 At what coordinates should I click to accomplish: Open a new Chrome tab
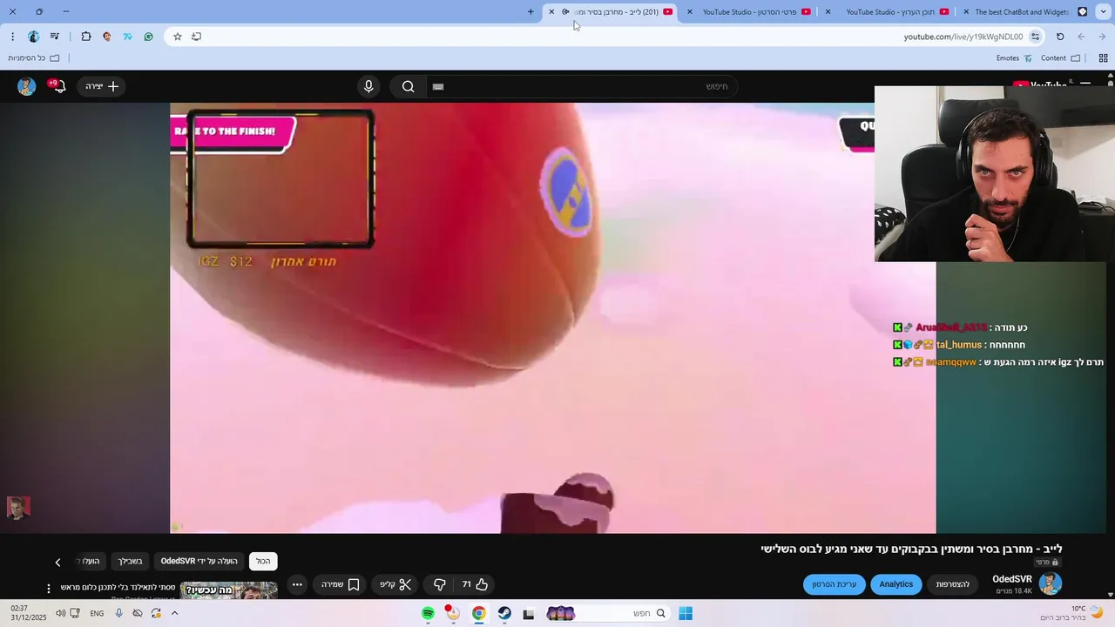point(530,11)
